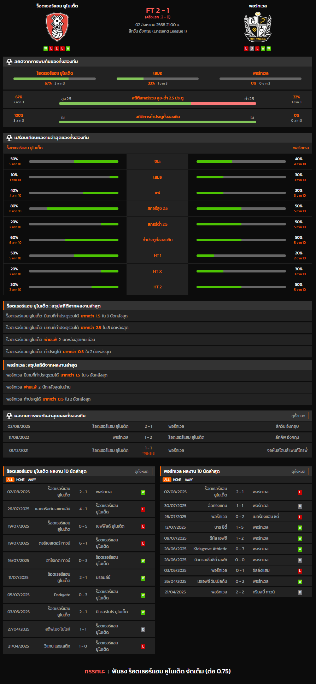Click soccer ball icon beside head-to-head stats header

tap(10, 62)
